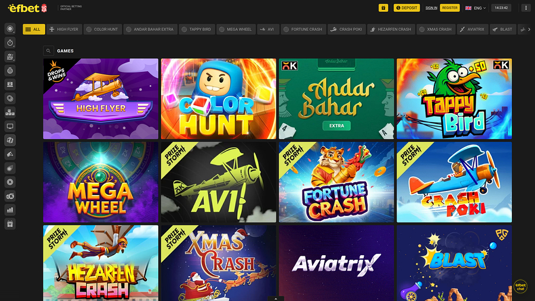
Task: Open the efbet chat bubble
Action: (x=520, y=286)
